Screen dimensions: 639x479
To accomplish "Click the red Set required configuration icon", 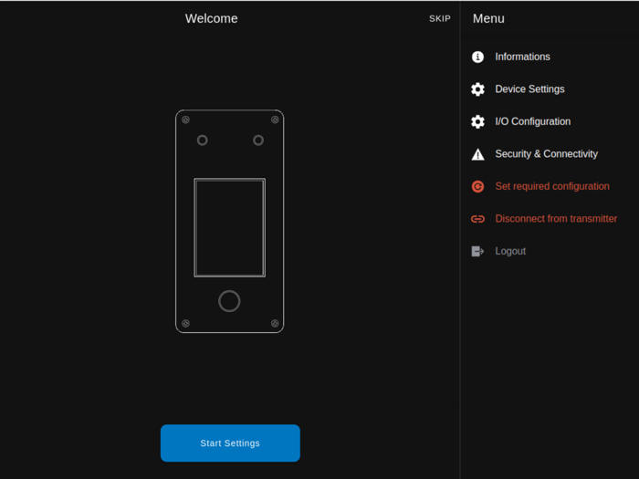I will click(x=477, y=186).
